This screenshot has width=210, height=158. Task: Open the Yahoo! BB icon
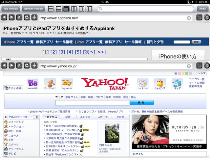(x=33, y=84)
